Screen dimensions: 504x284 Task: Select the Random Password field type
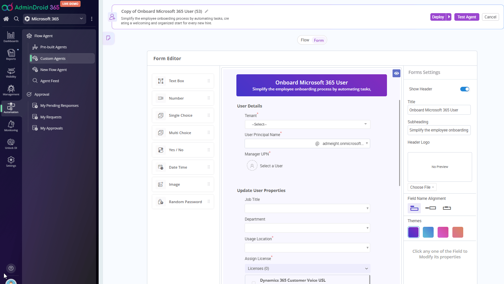[x=183, y=202]
